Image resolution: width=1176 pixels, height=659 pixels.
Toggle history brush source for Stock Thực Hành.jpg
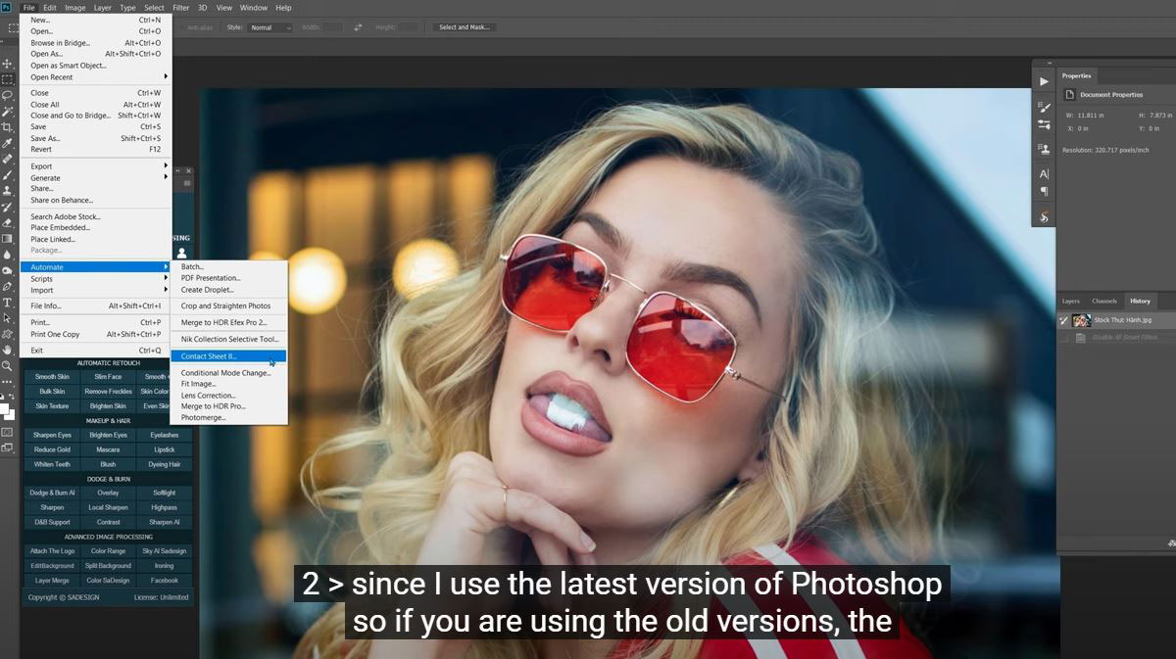coord(1064,320)
